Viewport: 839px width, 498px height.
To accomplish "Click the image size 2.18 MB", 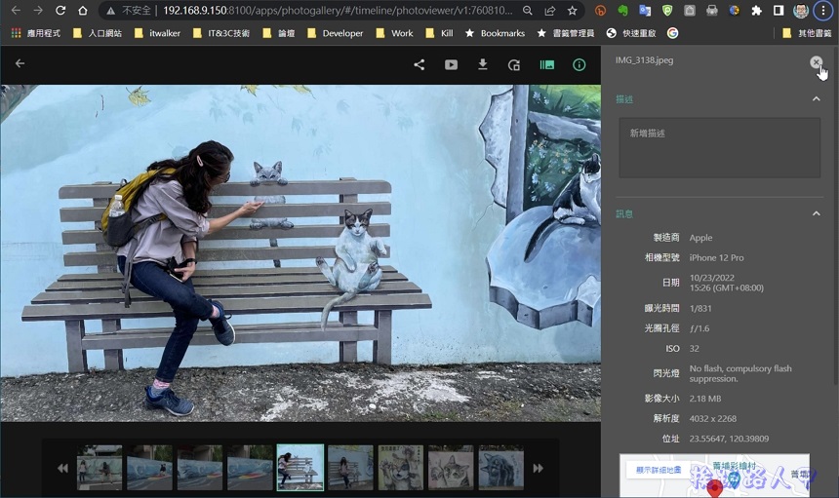I will pos(705,399).
